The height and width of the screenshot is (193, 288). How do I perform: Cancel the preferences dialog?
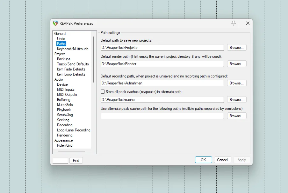(x=222, y=160)
